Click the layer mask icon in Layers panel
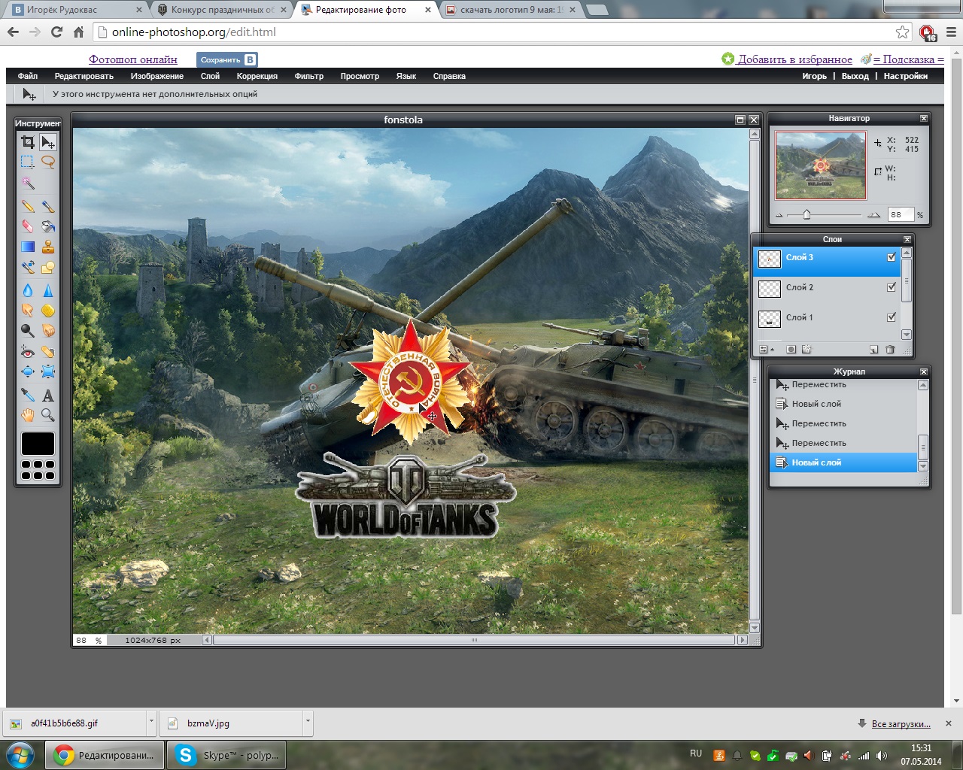The image size is (963, 770). 791,350
